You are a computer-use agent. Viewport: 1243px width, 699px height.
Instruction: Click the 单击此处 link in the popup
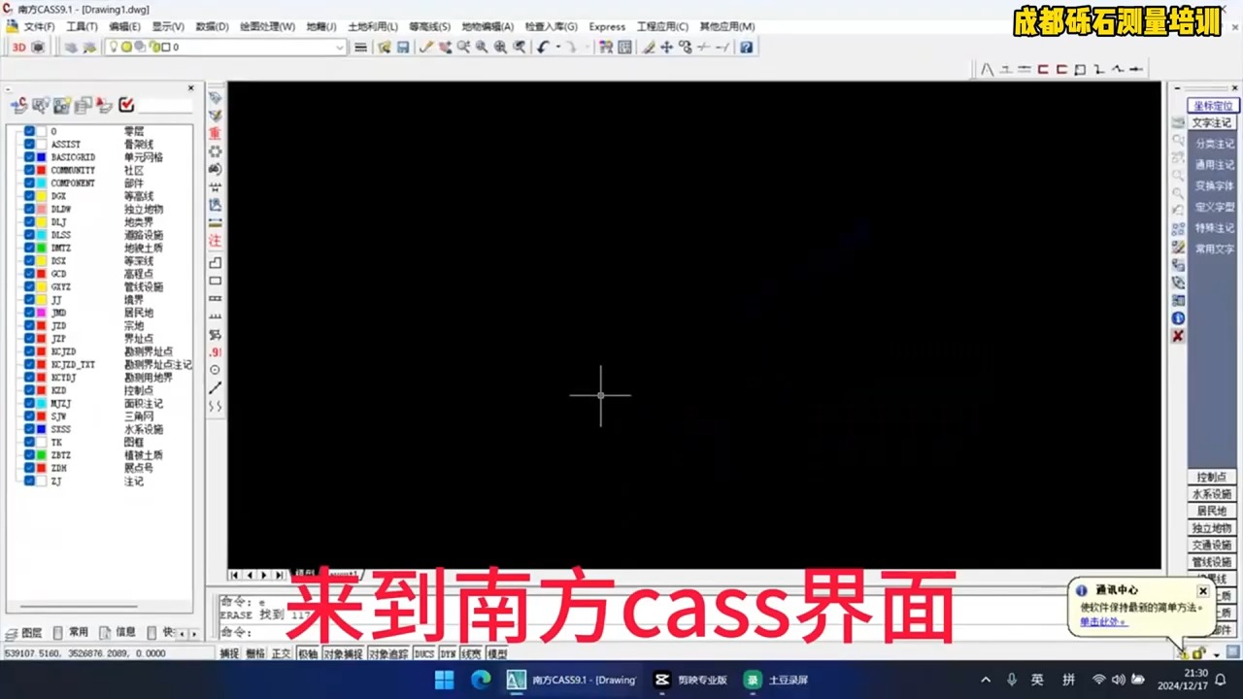[x=1098, y=621]
